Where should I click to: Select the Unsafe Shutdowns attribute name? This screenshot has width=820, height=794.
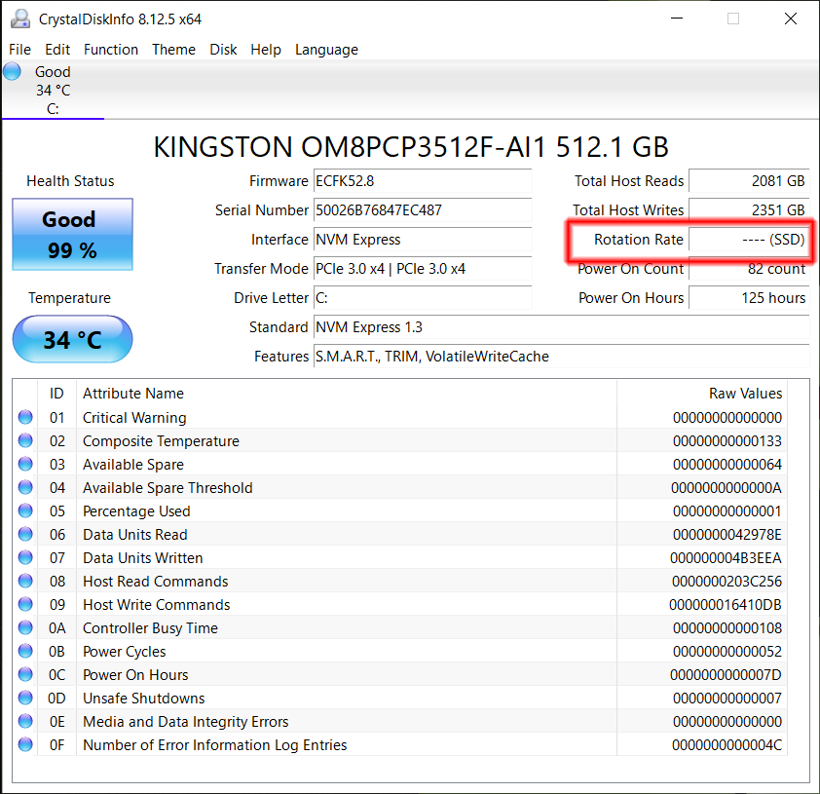tap(144, 698)
